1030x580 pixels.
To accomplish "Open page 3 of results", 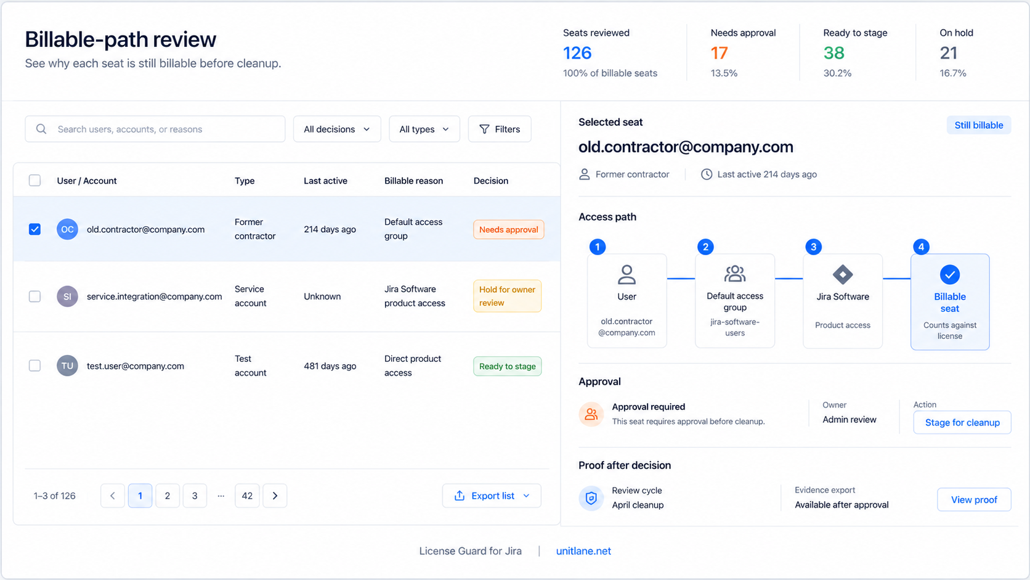I will coord(195,496).
